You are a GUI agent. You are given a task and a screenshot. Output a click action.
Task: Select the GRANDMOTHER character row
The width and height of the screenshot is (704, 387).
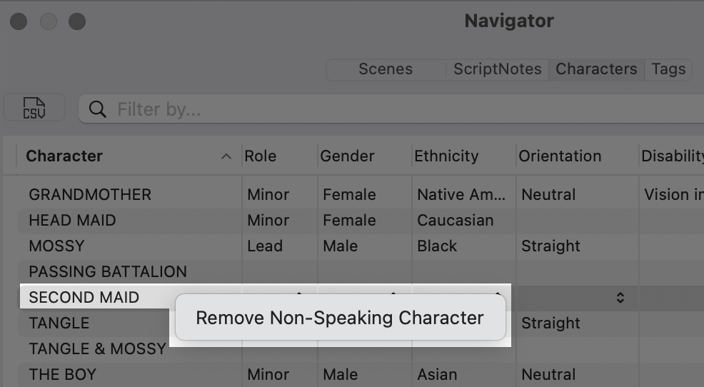pyautogui.click(x=90, y=194)
